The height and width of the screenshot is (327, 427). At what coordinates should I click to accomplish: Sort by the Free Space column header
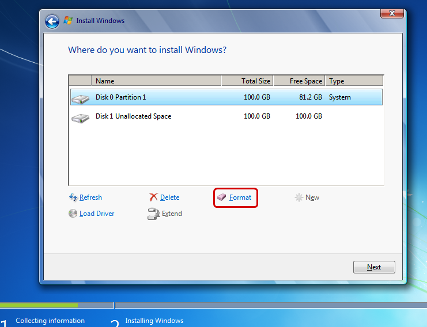tap(299, 81)
